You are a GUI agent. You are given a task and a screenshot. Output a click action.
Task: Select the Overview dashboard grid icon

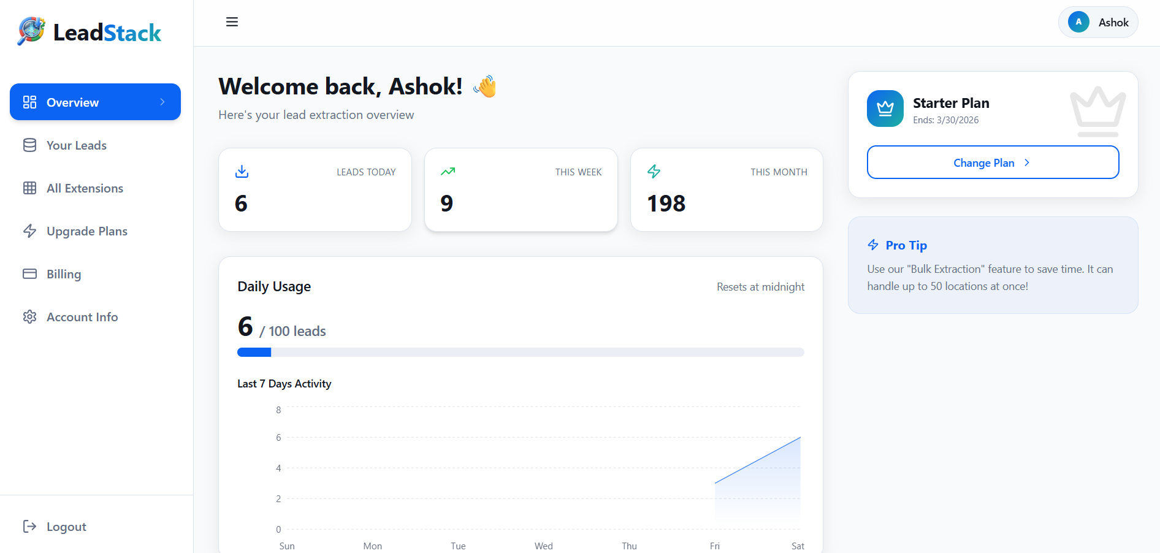click(x=29, y=102)
